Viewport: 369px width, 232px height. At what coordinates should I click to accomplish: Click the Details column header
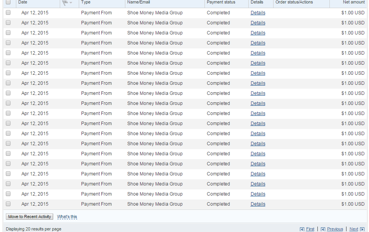pos(257,2)
